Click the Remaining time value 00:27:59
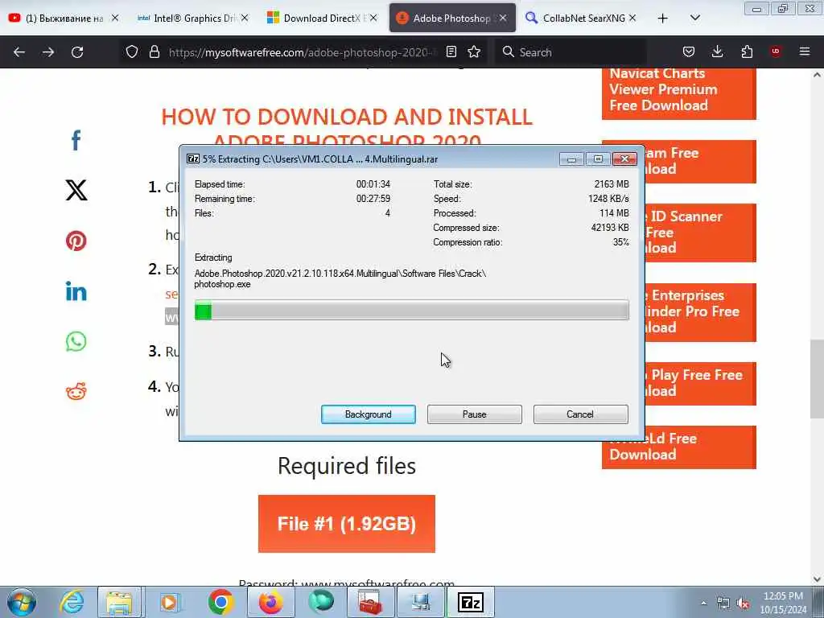The width and height of the screenshot is (824, 618). pyautogui.click(x=373, y=199)
